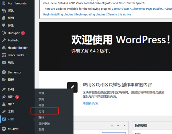Select 媒体 in settings submenu

[x=41, y=117]
